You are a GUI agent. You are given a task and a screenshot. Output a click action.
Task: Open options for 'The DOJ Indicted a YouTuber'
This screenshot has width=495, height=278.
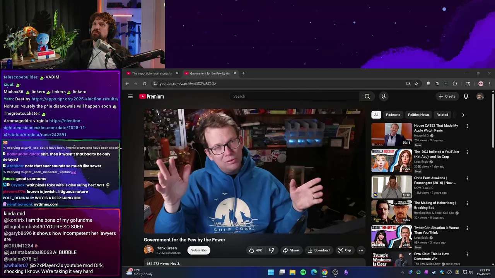(x=467, y=152)
